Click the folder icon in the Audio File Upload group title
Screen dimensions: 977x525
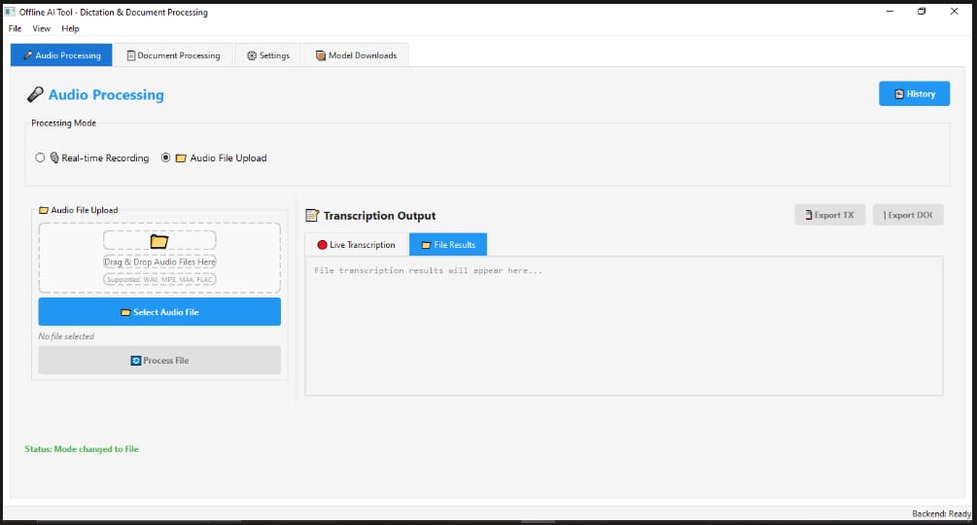click(44, 211)
